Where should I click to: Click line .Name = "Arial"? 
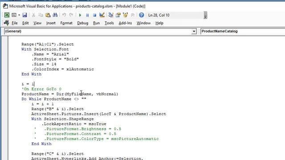point(50,54)
